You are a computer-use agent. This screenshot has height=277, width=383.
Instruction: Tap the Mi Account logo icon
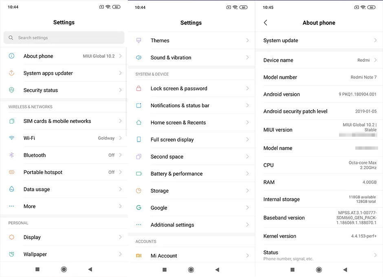(139, 255)
